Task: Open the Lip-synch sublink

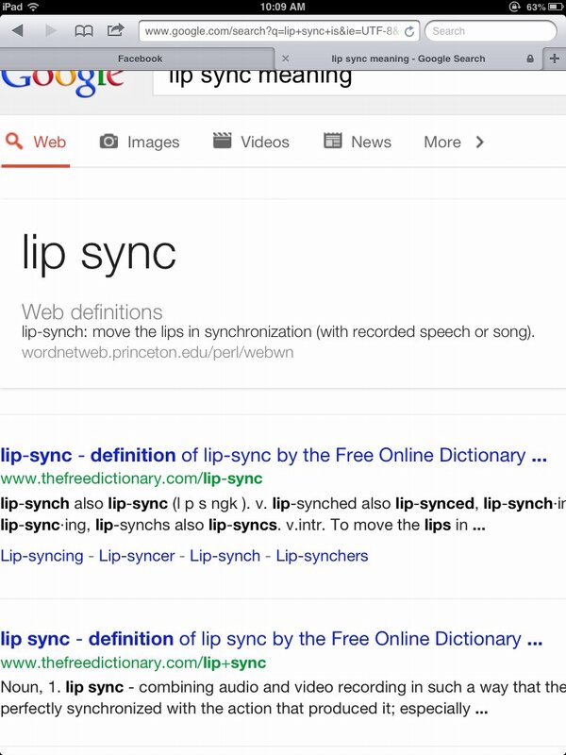Action: (225, 556)
